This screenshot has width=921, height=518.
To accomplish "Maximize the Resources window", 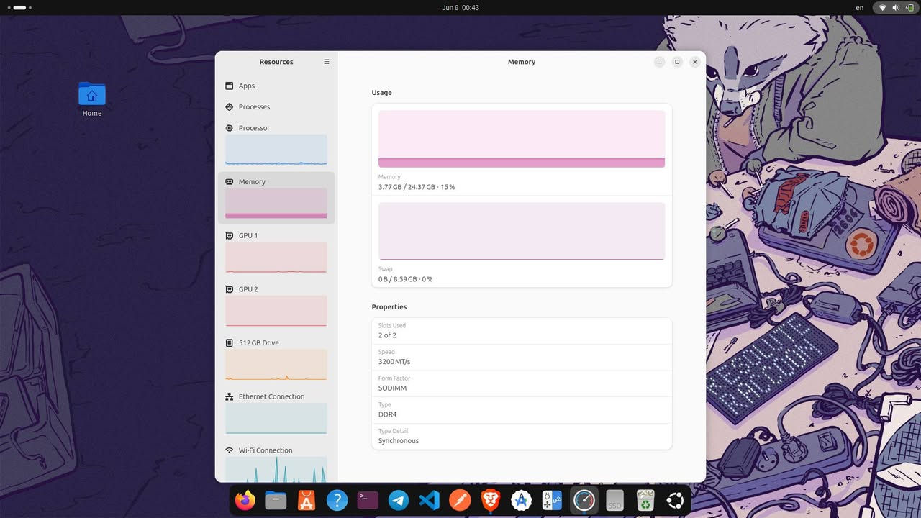I will [x=677, y=62].
